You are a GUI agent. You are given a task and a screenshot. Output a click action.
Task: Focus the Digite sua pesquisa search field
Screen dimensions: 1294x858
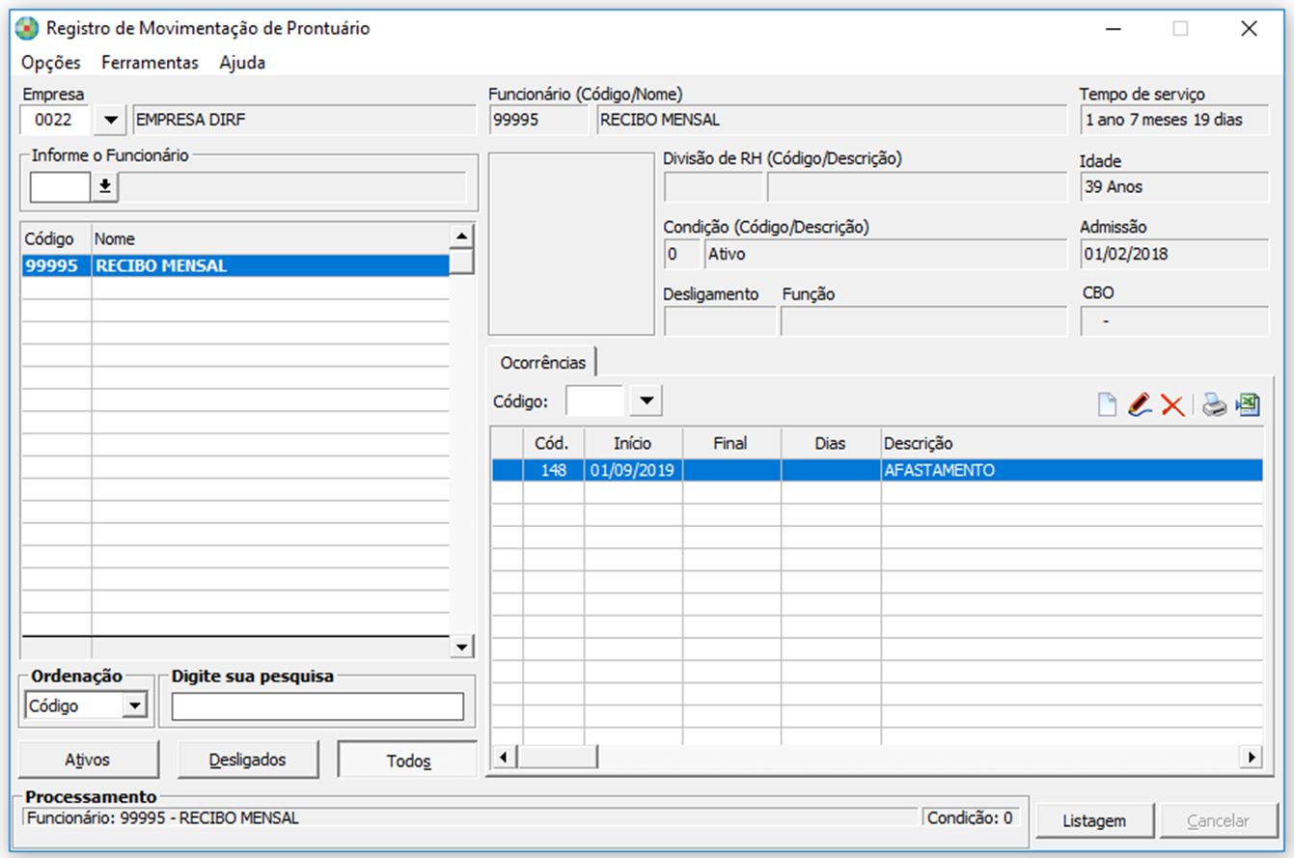(317, 706)
